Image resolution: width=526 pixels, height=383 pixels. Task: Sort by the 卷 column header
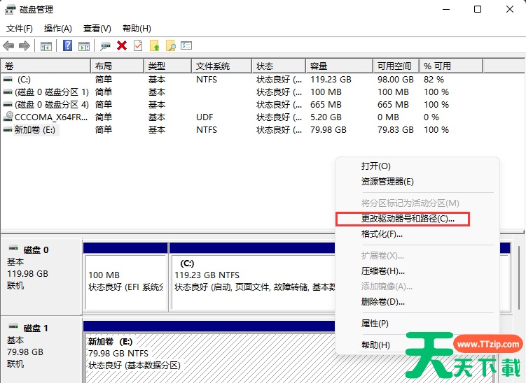(x=46, y=66)
